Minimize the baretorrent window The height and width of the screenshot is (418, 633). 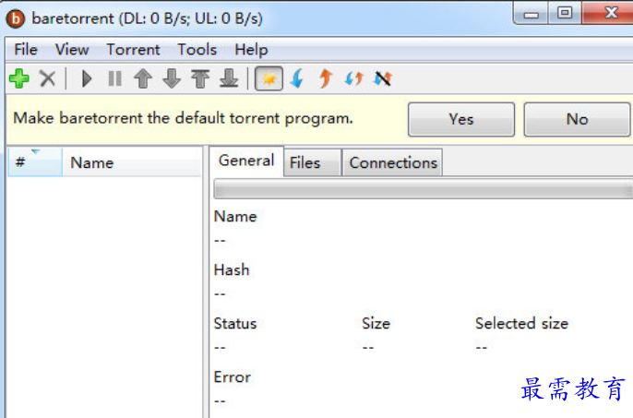531,13
